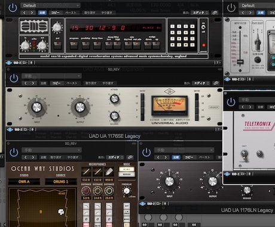Viewport: 275px width, 227px height.
Task: Enable Compare (比較) in AMS RMX16 window
Action: coord(42,13)
